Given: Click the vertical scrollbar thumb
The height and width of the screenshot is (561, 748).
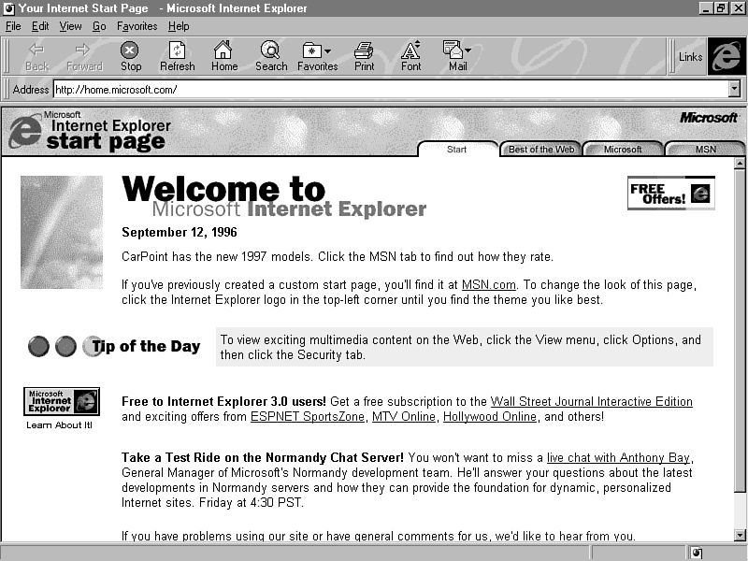Looking at the screenshot, I should [740, 331].
